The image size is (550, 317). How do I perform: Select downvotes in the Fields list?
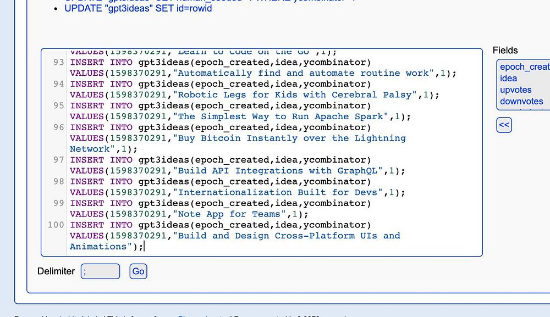[521, 102]
